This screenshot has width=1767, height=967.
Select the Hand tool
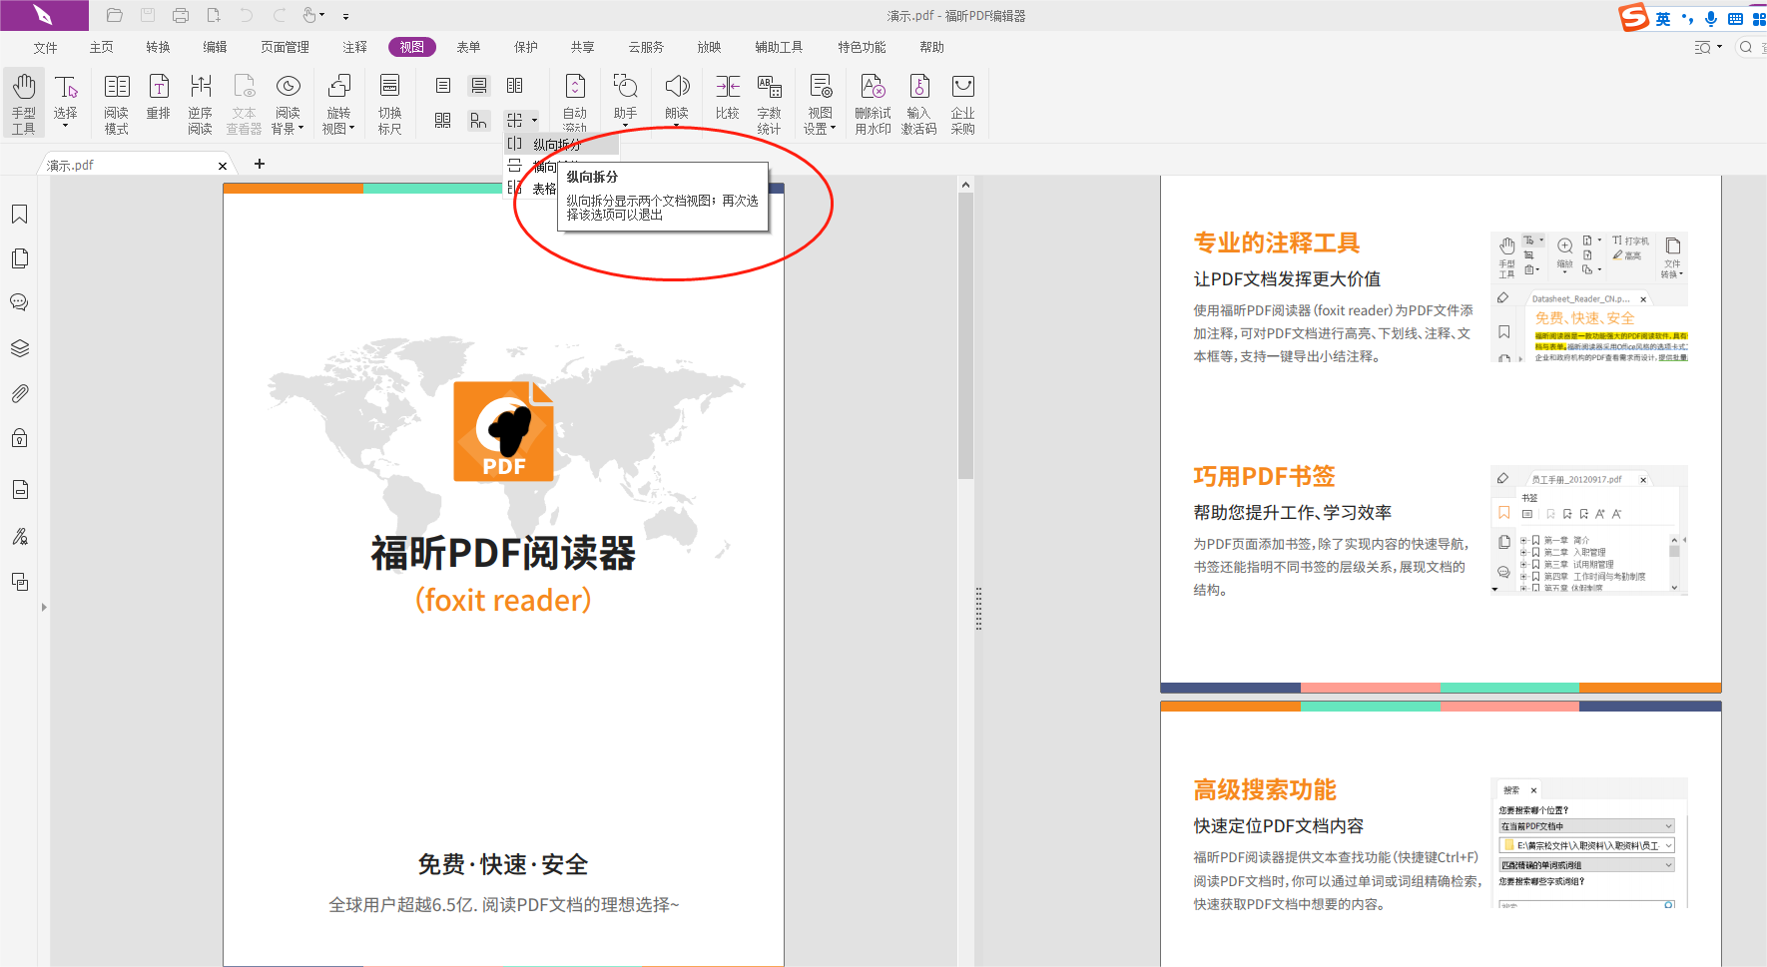tap(23, 100)
